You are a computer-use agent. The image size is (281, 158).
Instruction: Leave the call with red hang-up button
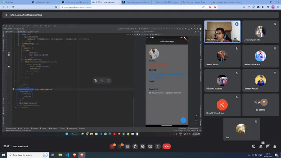coord(167,146)
